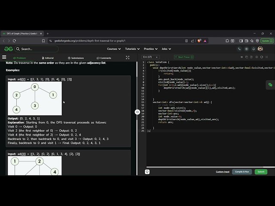Open the notifications bell
This screenshot has height=206, width=275.
pyautogui.click(x=254, y=49)
